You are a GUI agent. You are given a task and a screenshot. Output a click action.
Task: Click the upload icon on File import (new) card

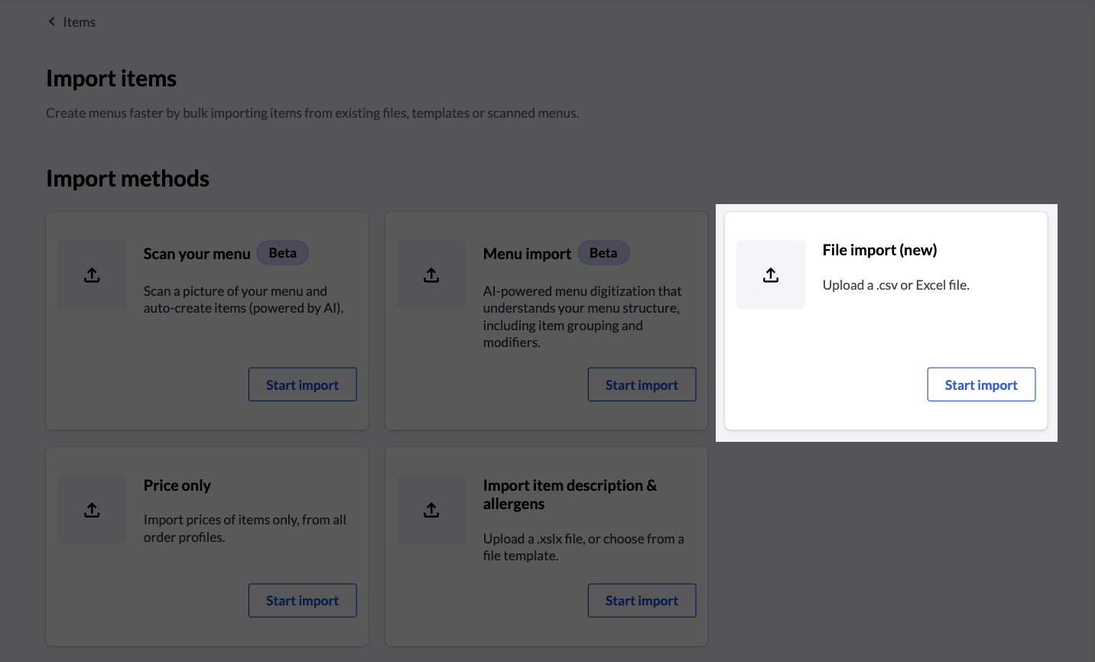[771, 274]
